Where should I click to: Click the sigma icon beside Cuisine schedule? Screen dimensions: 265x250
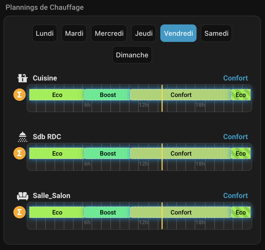(19, 95)
